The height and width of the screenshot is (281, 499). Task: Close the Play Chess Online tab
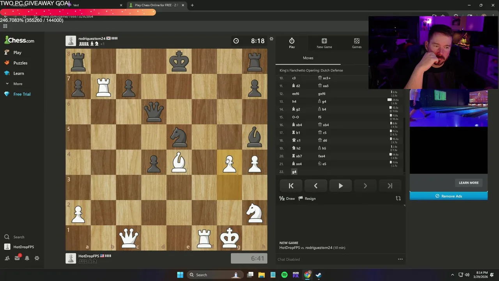tap(183, 5)
